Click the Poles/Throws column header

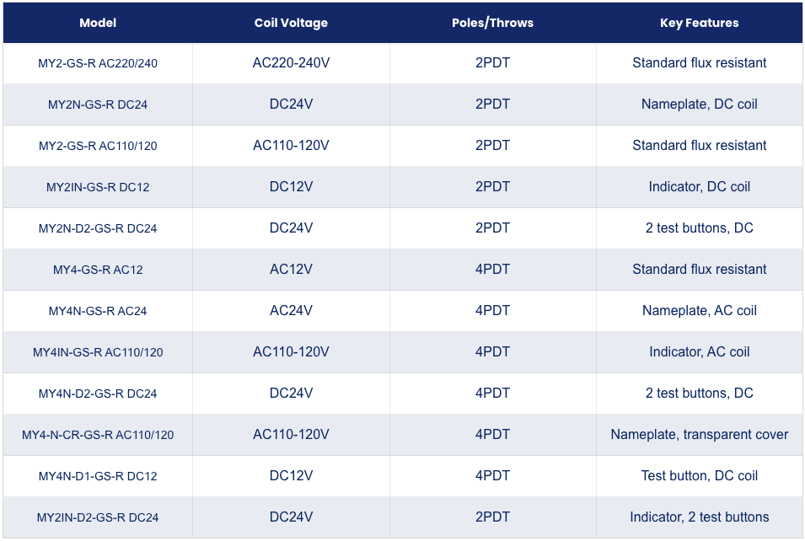point(492,23)
